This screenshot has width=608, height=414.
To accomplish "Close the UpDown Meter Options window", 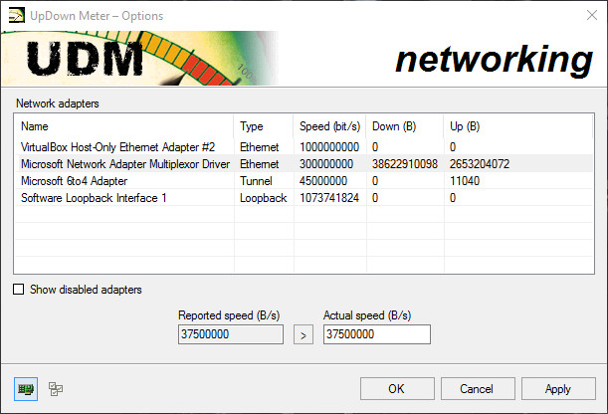I will click(x=592, y=15).
